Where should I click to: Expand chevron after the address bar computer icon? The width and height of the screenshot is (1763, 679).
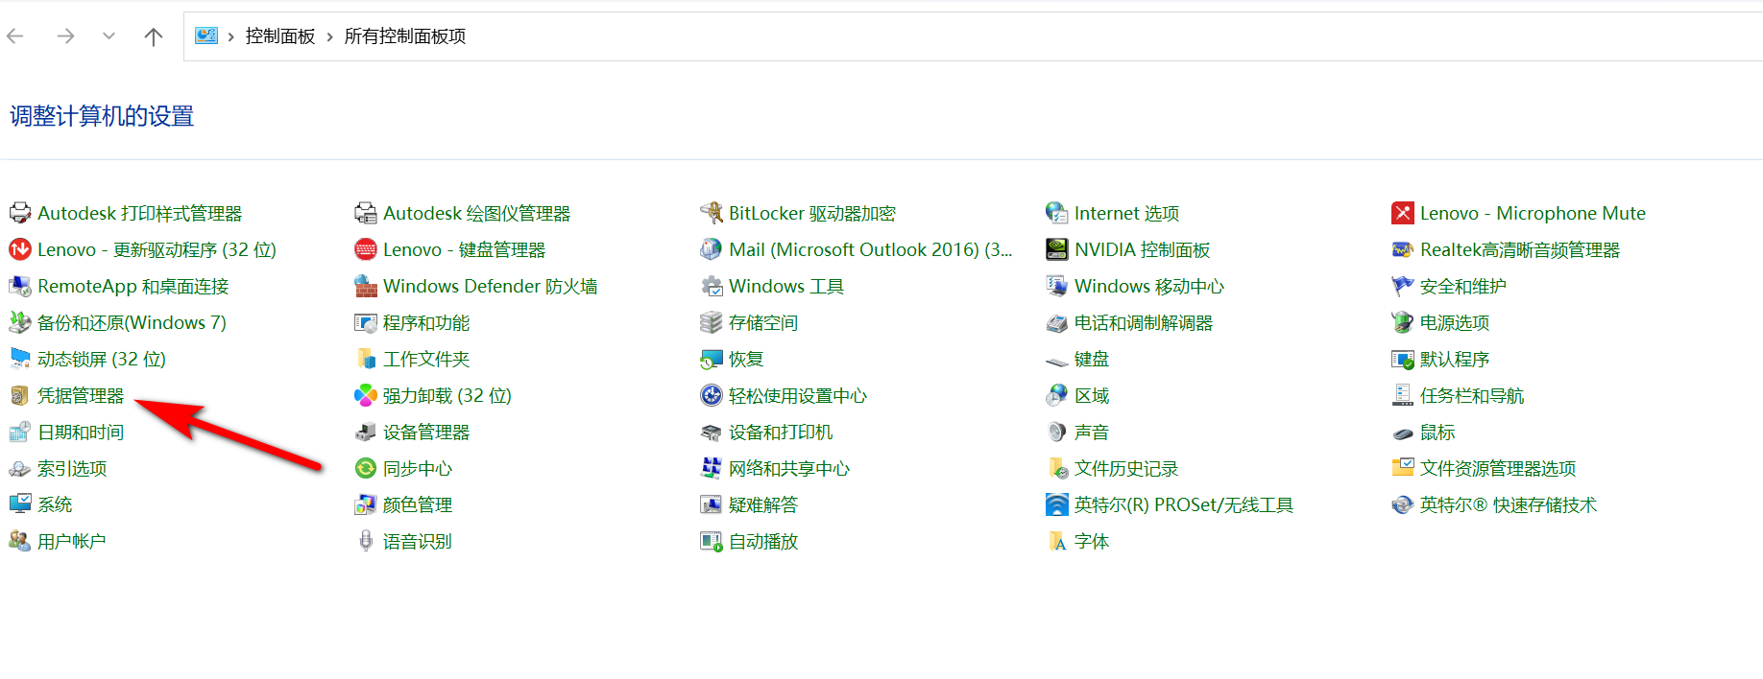(x=230, y=36)
